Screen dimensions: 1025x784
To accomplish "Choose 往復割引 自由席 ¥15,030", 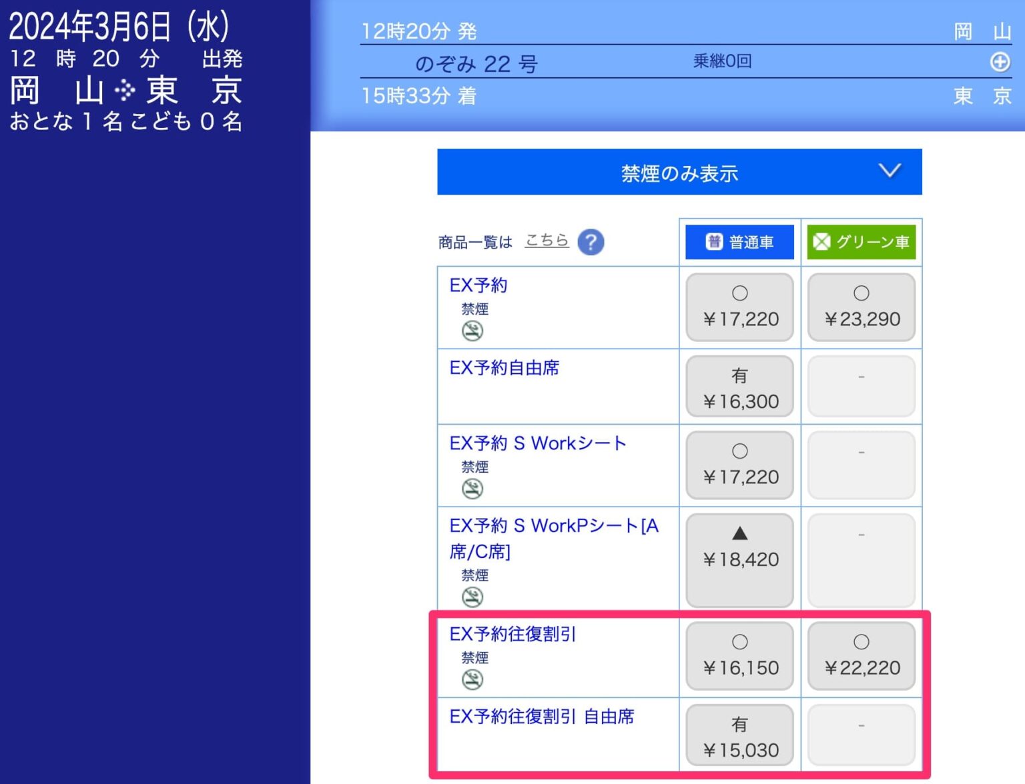I will [740, 735].
